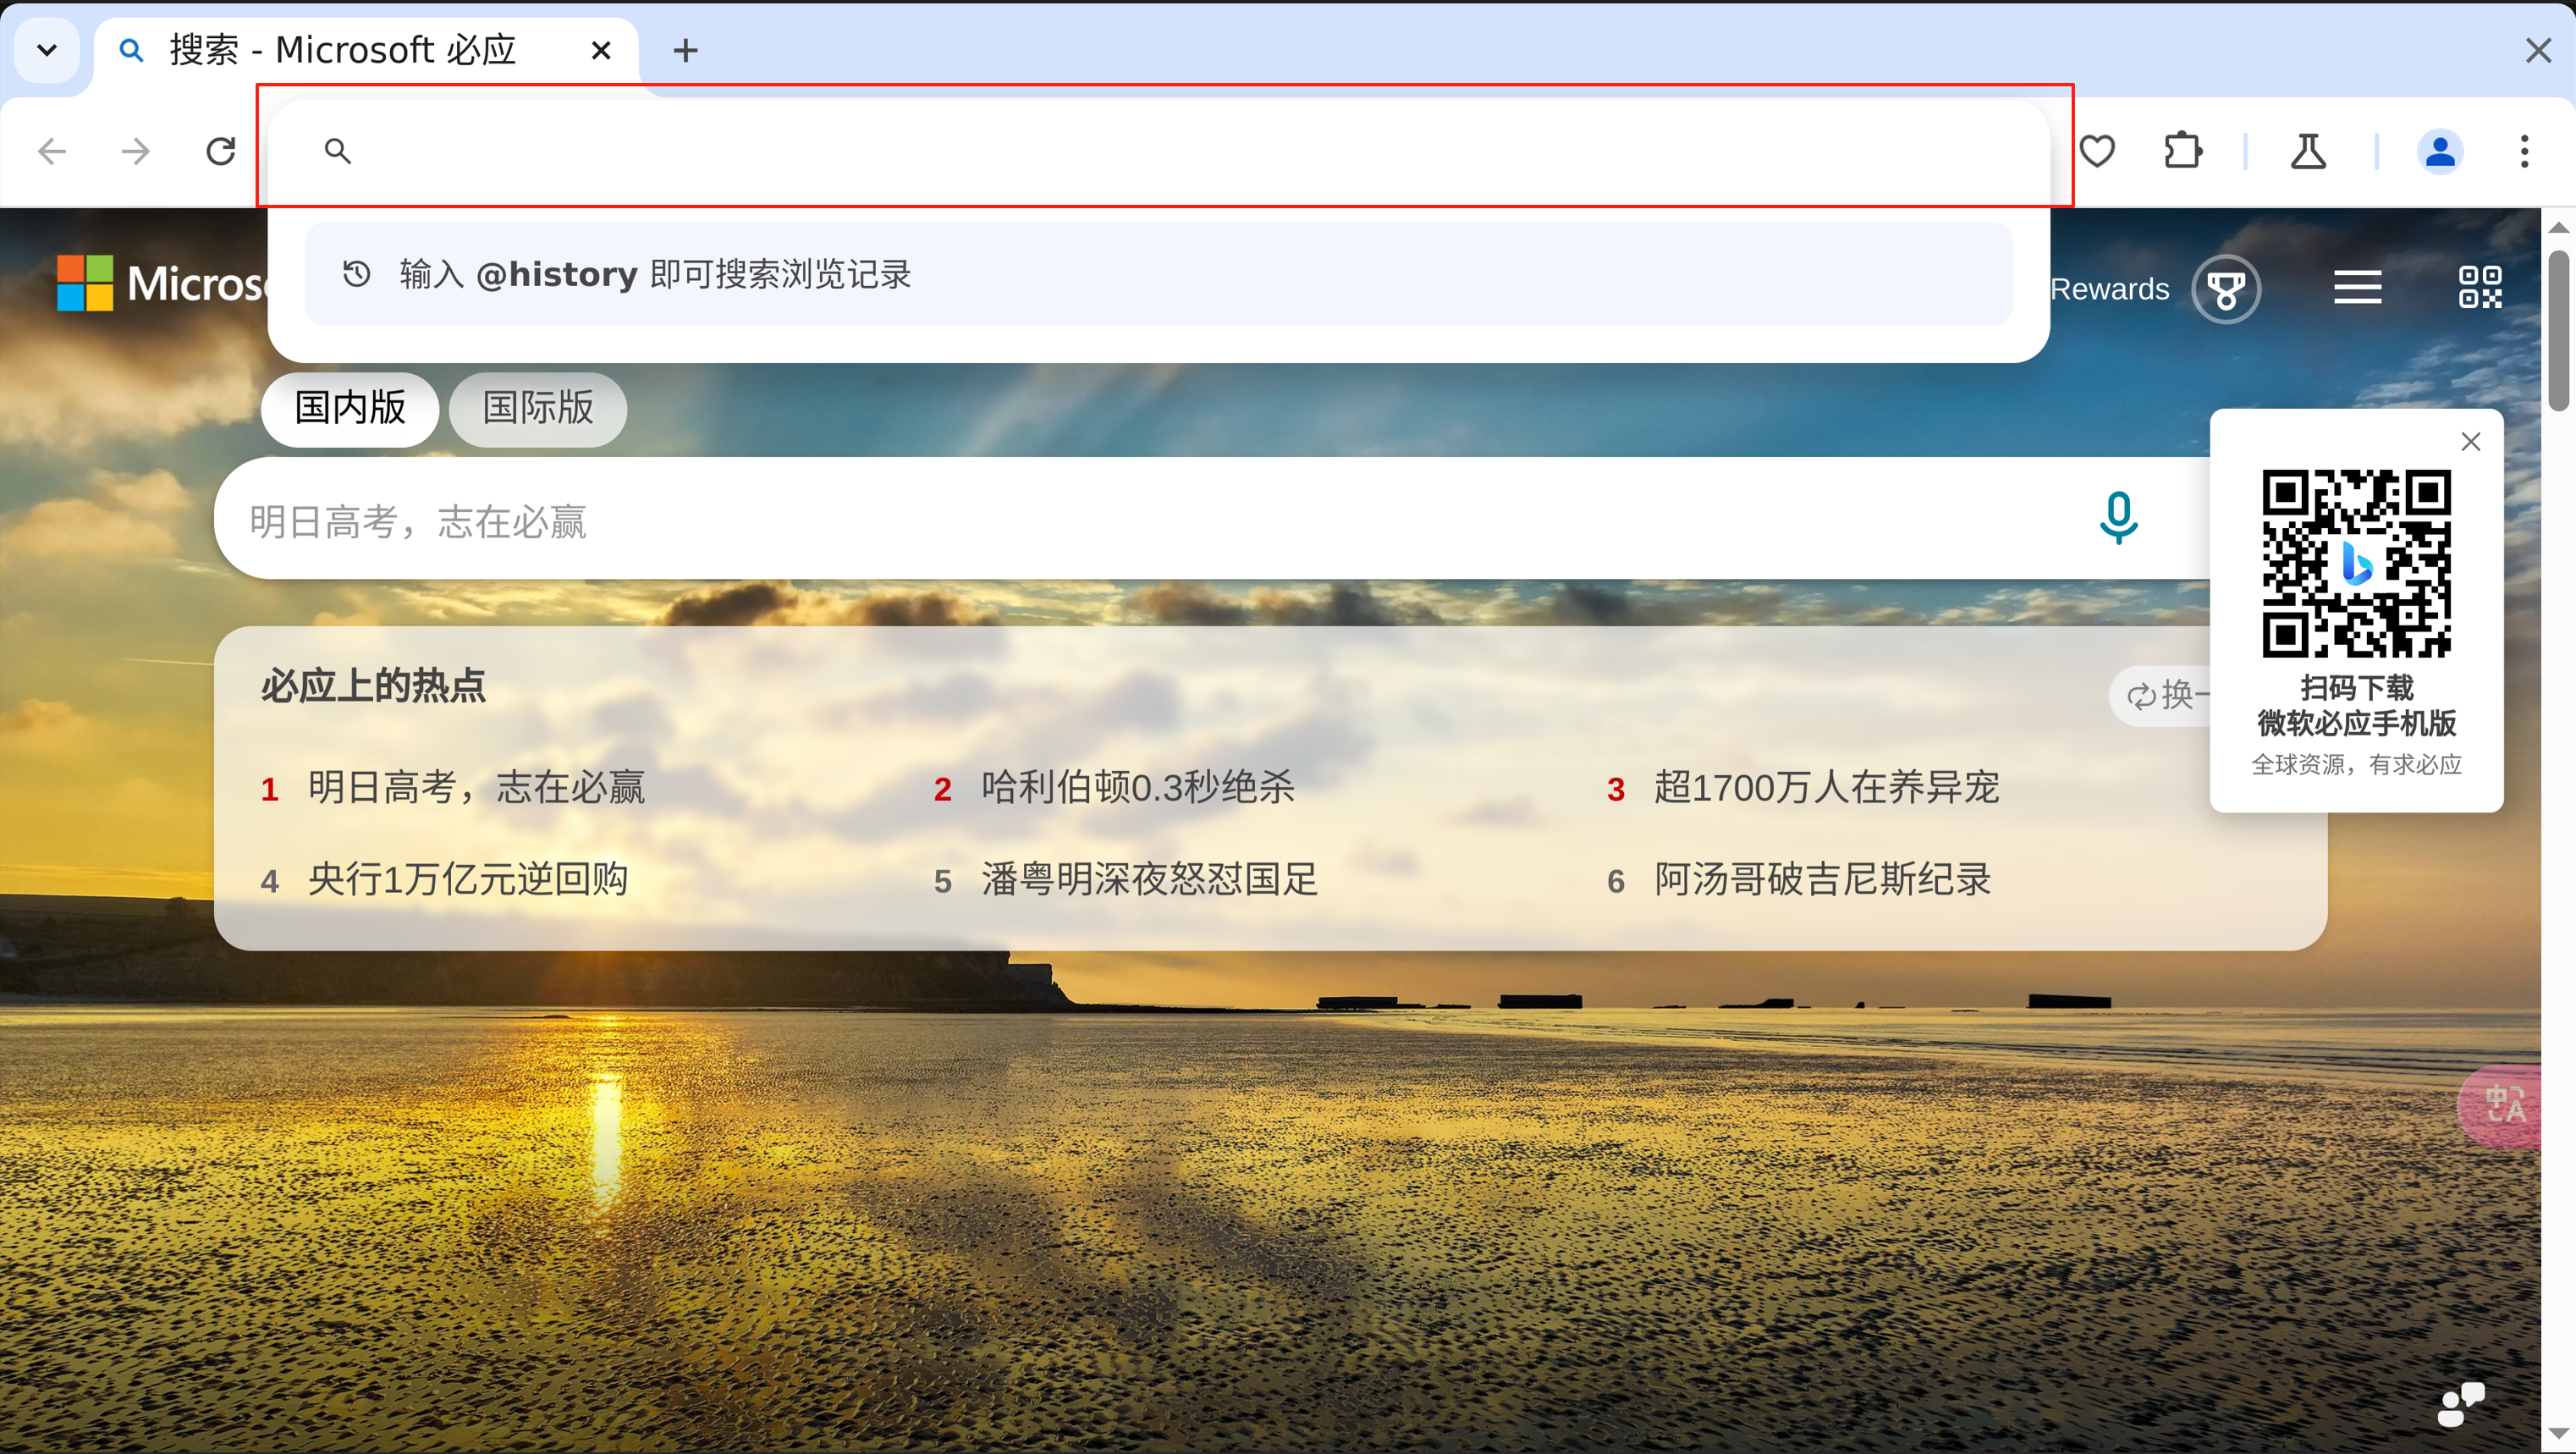This screenshot has height=1454, width=2576.
Task: Go forward to the next page
Action: (136, 152)
